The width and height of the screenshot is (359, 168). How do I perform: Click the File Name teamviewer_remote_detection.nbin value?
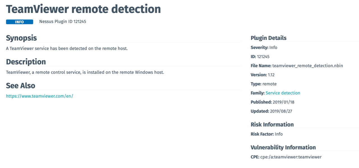click(307, 66)
